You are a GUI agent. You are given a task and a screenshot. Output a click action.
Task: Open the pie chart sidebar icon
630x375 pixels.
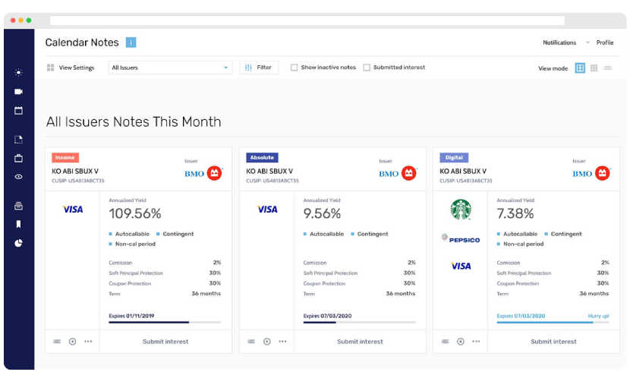(x=18, y=243)
